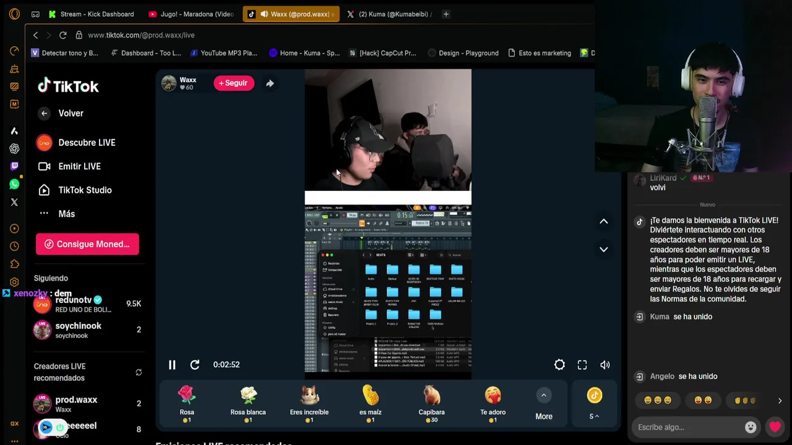Select the laughing emojis quick reply
The width and height of the screenshot is (792, 445).
click(658, 400)
